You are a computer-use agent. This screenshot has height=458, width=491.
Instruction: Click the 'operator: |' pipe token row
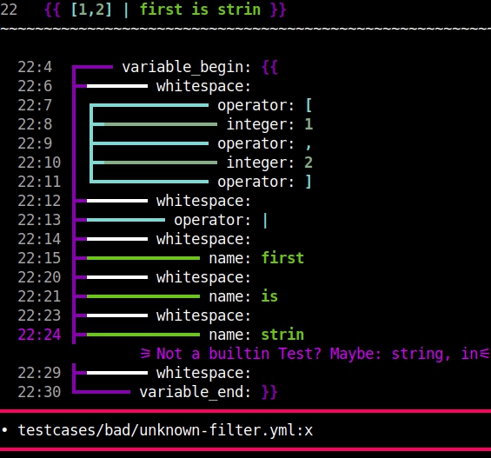[221, 220]
